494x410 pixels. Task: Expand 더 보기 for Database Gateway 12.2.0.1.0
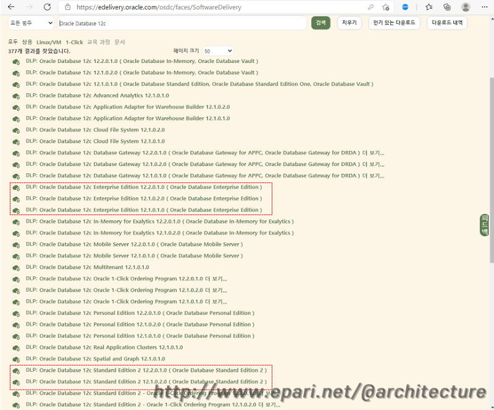373,153
